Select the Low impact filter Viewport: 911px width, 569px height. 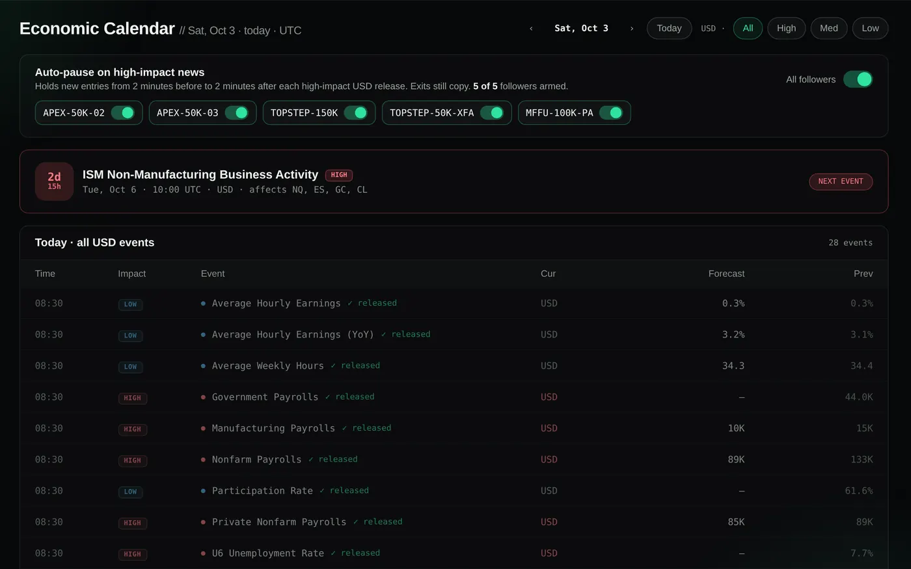(870, 29)
